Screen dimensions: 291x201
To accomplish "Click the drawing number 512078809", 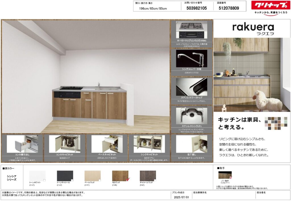I will pyautogui.click(x=229, y=8).
